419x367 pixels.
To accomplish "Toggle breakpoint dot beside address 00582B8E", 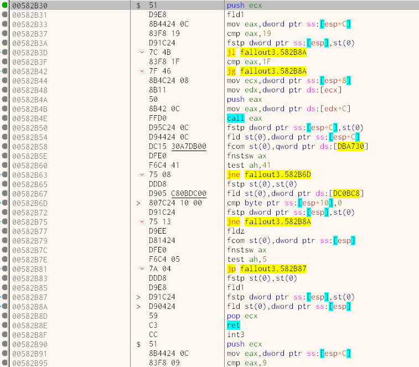I will [4, 325].
